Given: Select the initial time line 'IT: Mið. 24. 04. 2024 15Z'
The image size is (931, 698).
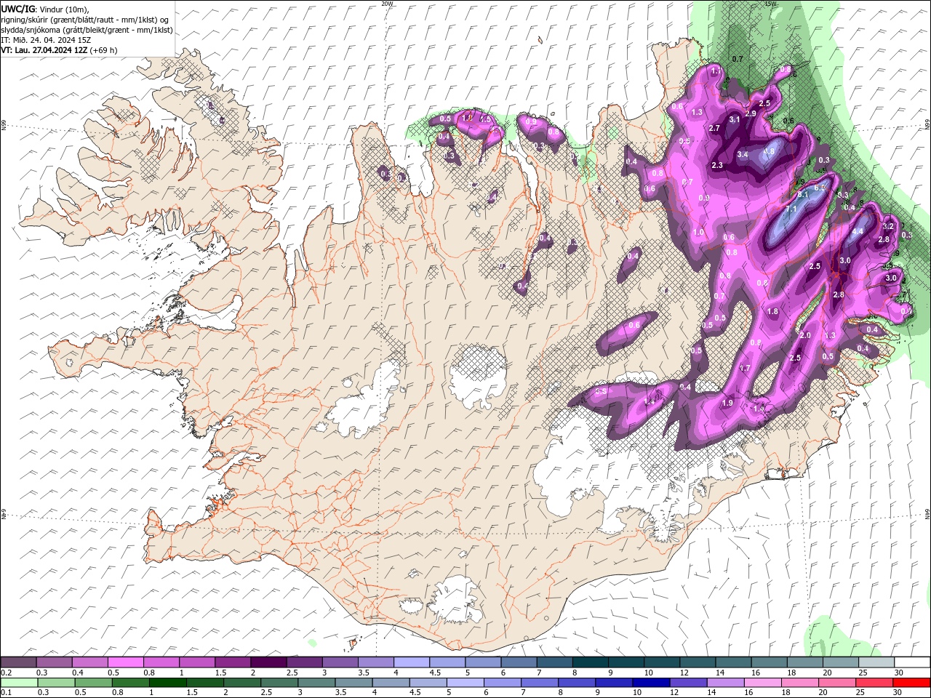Looking at the screenshot, I should tap(46, 40).
